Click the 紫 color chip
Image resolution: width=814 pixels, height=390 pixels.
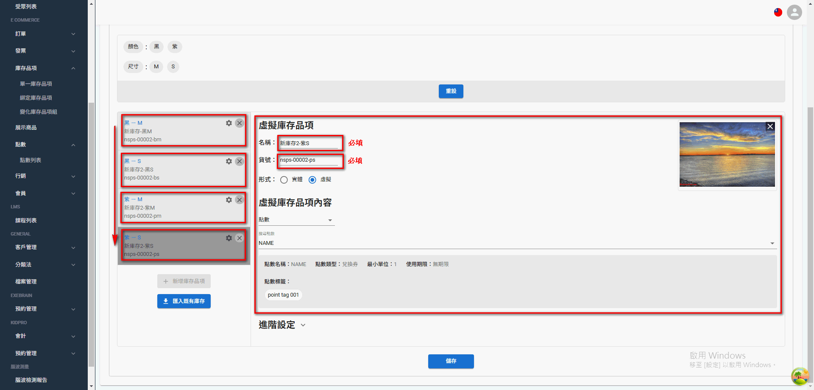[x=175, y=47]
